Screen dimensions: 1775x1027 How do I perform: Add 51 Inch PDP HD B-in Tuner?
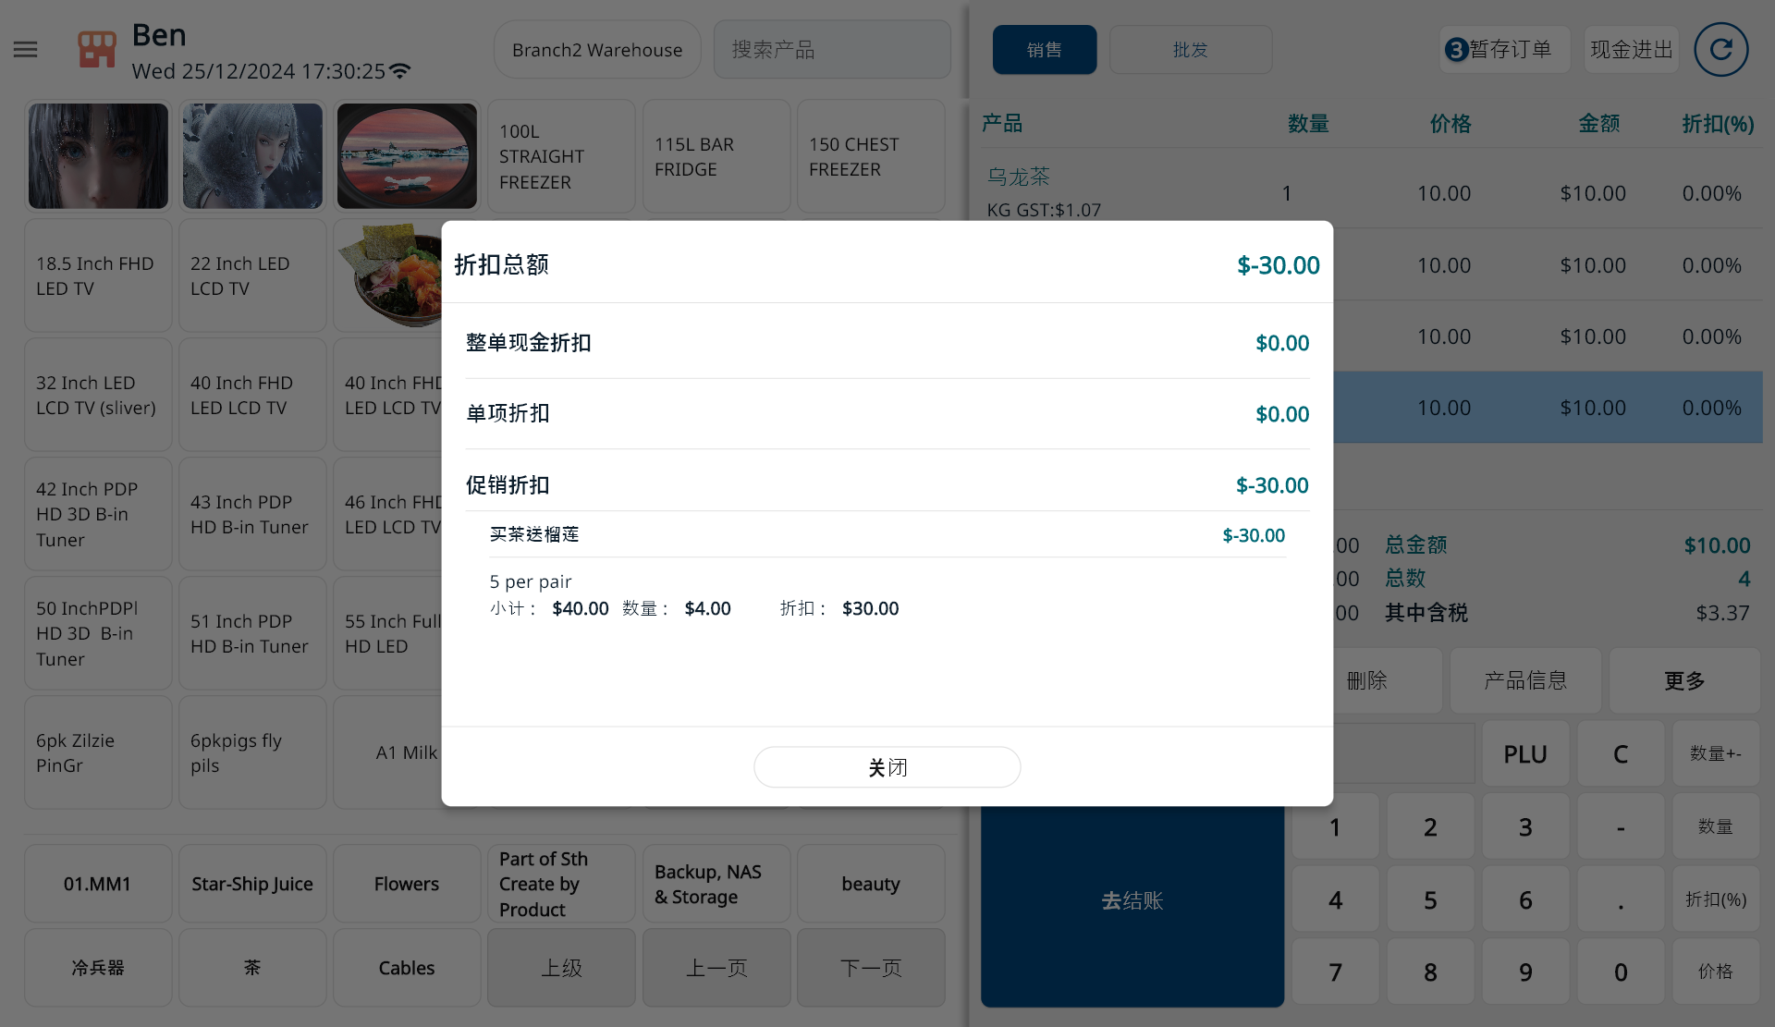pos(252,633)
